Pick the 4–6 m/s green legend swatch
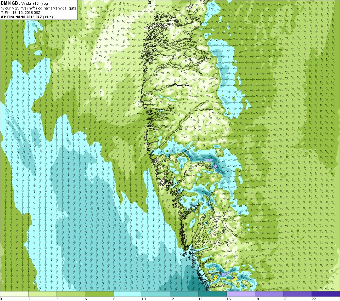The height and width of the screenshot is (301, 340). 71,294
